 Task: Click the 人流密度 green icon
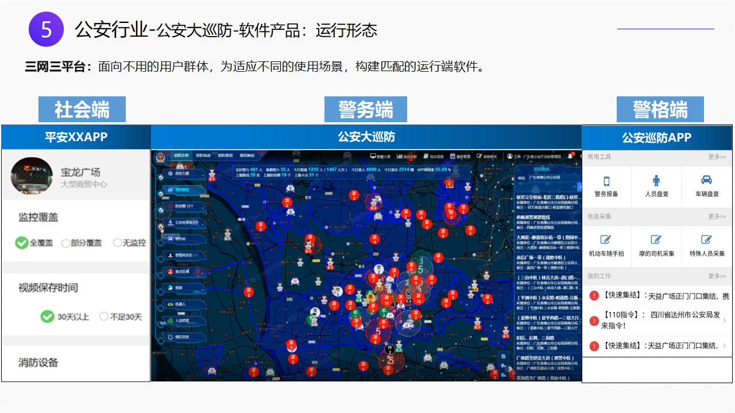(171, 321)
